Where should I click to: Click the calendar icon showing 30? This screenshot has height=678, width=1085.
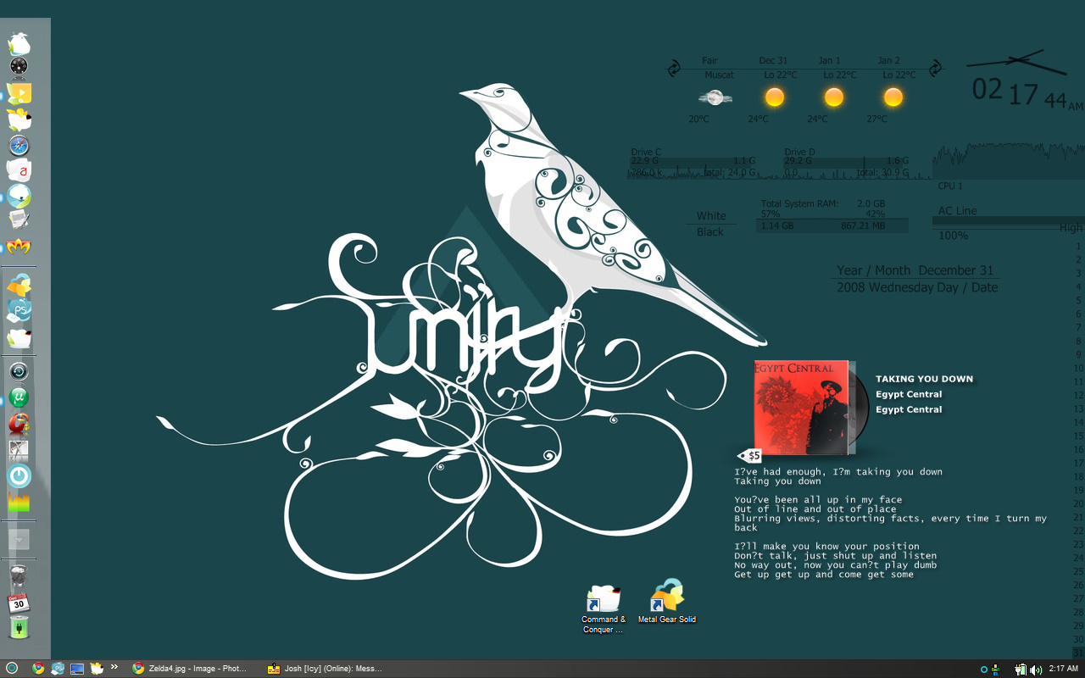coord(19,603)
